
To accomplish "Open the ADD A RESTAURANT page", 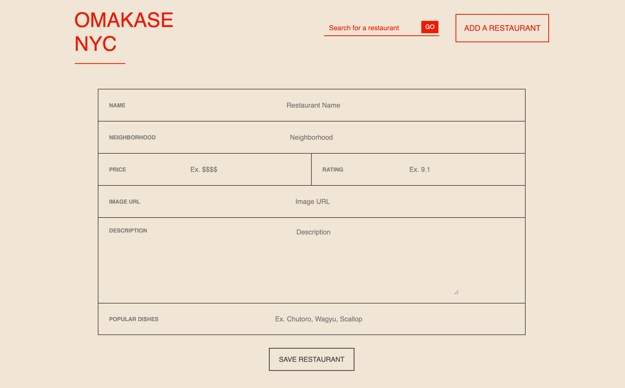I will point(502,28).
